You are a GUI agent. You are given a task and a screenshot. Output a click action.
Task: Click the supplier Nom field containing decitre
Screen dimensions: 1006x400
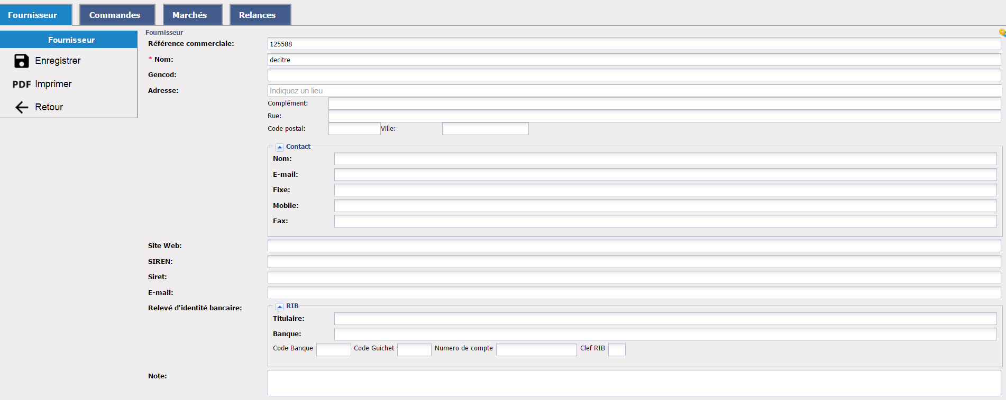[634, 60]
